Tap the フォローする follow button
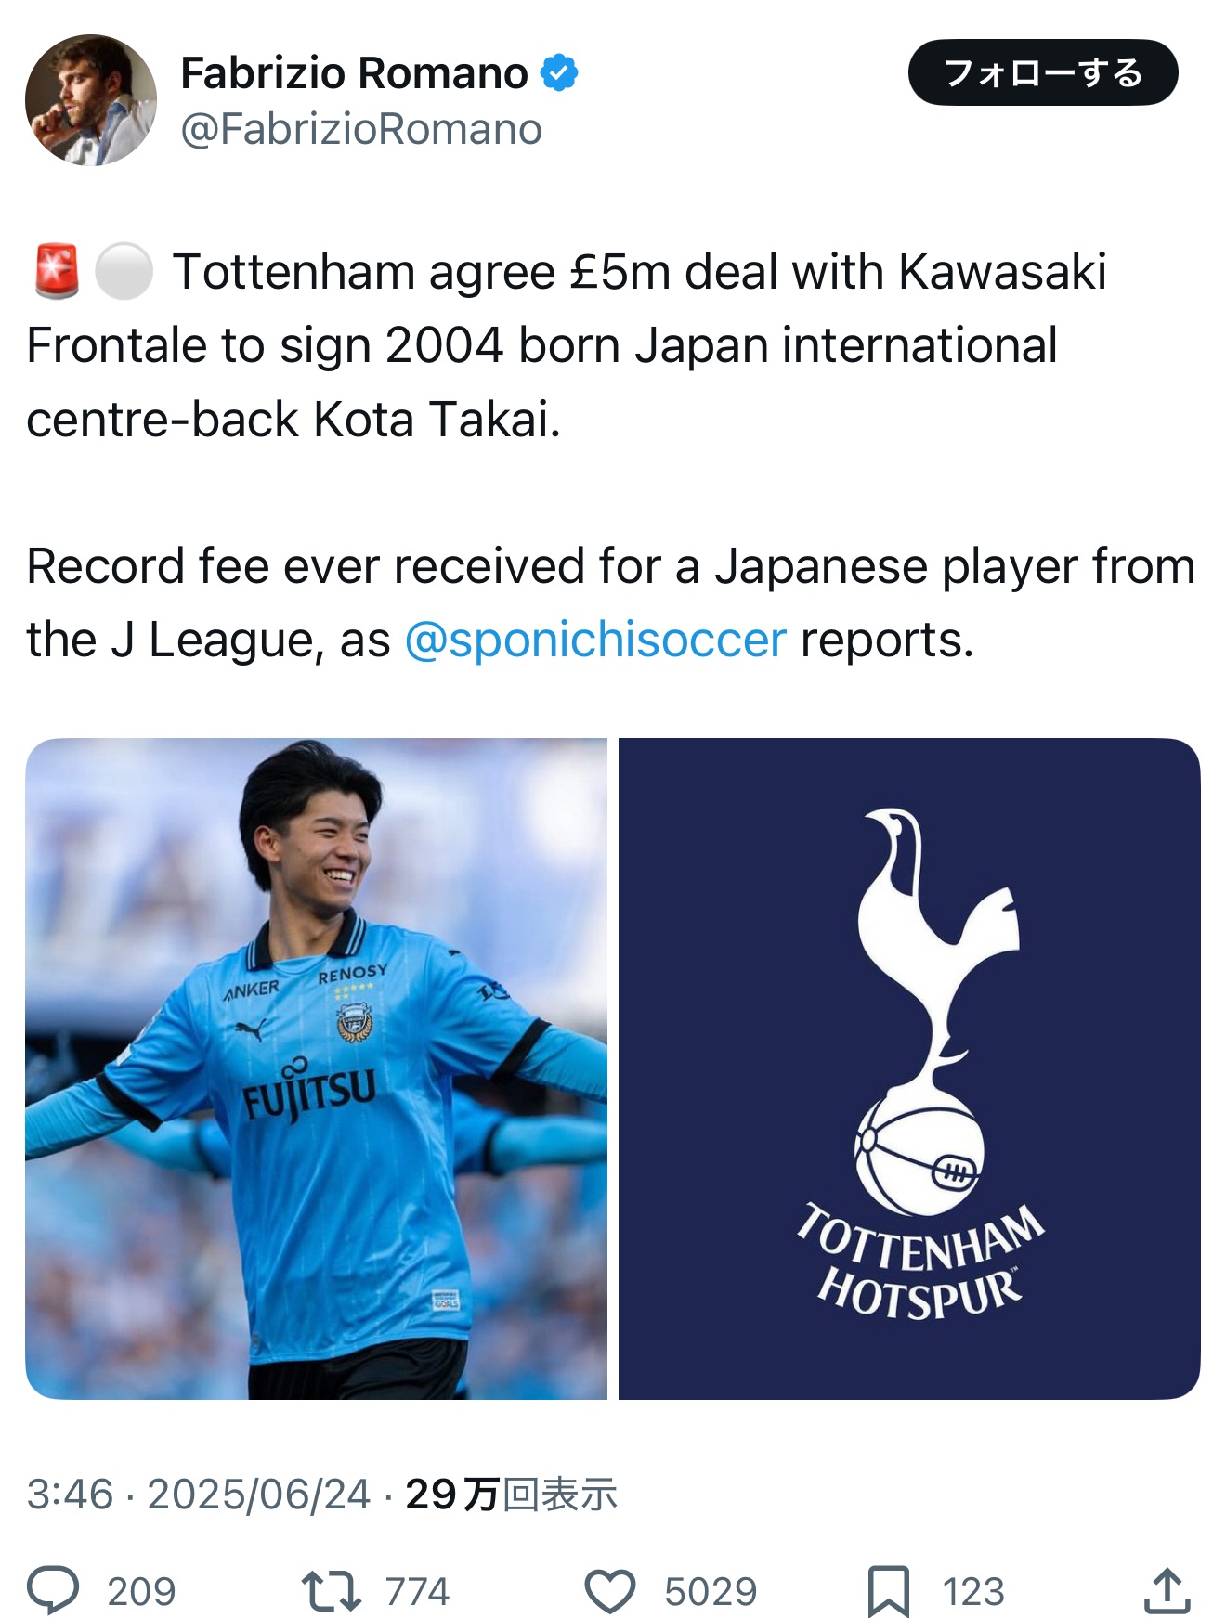The height and width of the screenshot is (1618, 1226). [x=1043, y=72]
